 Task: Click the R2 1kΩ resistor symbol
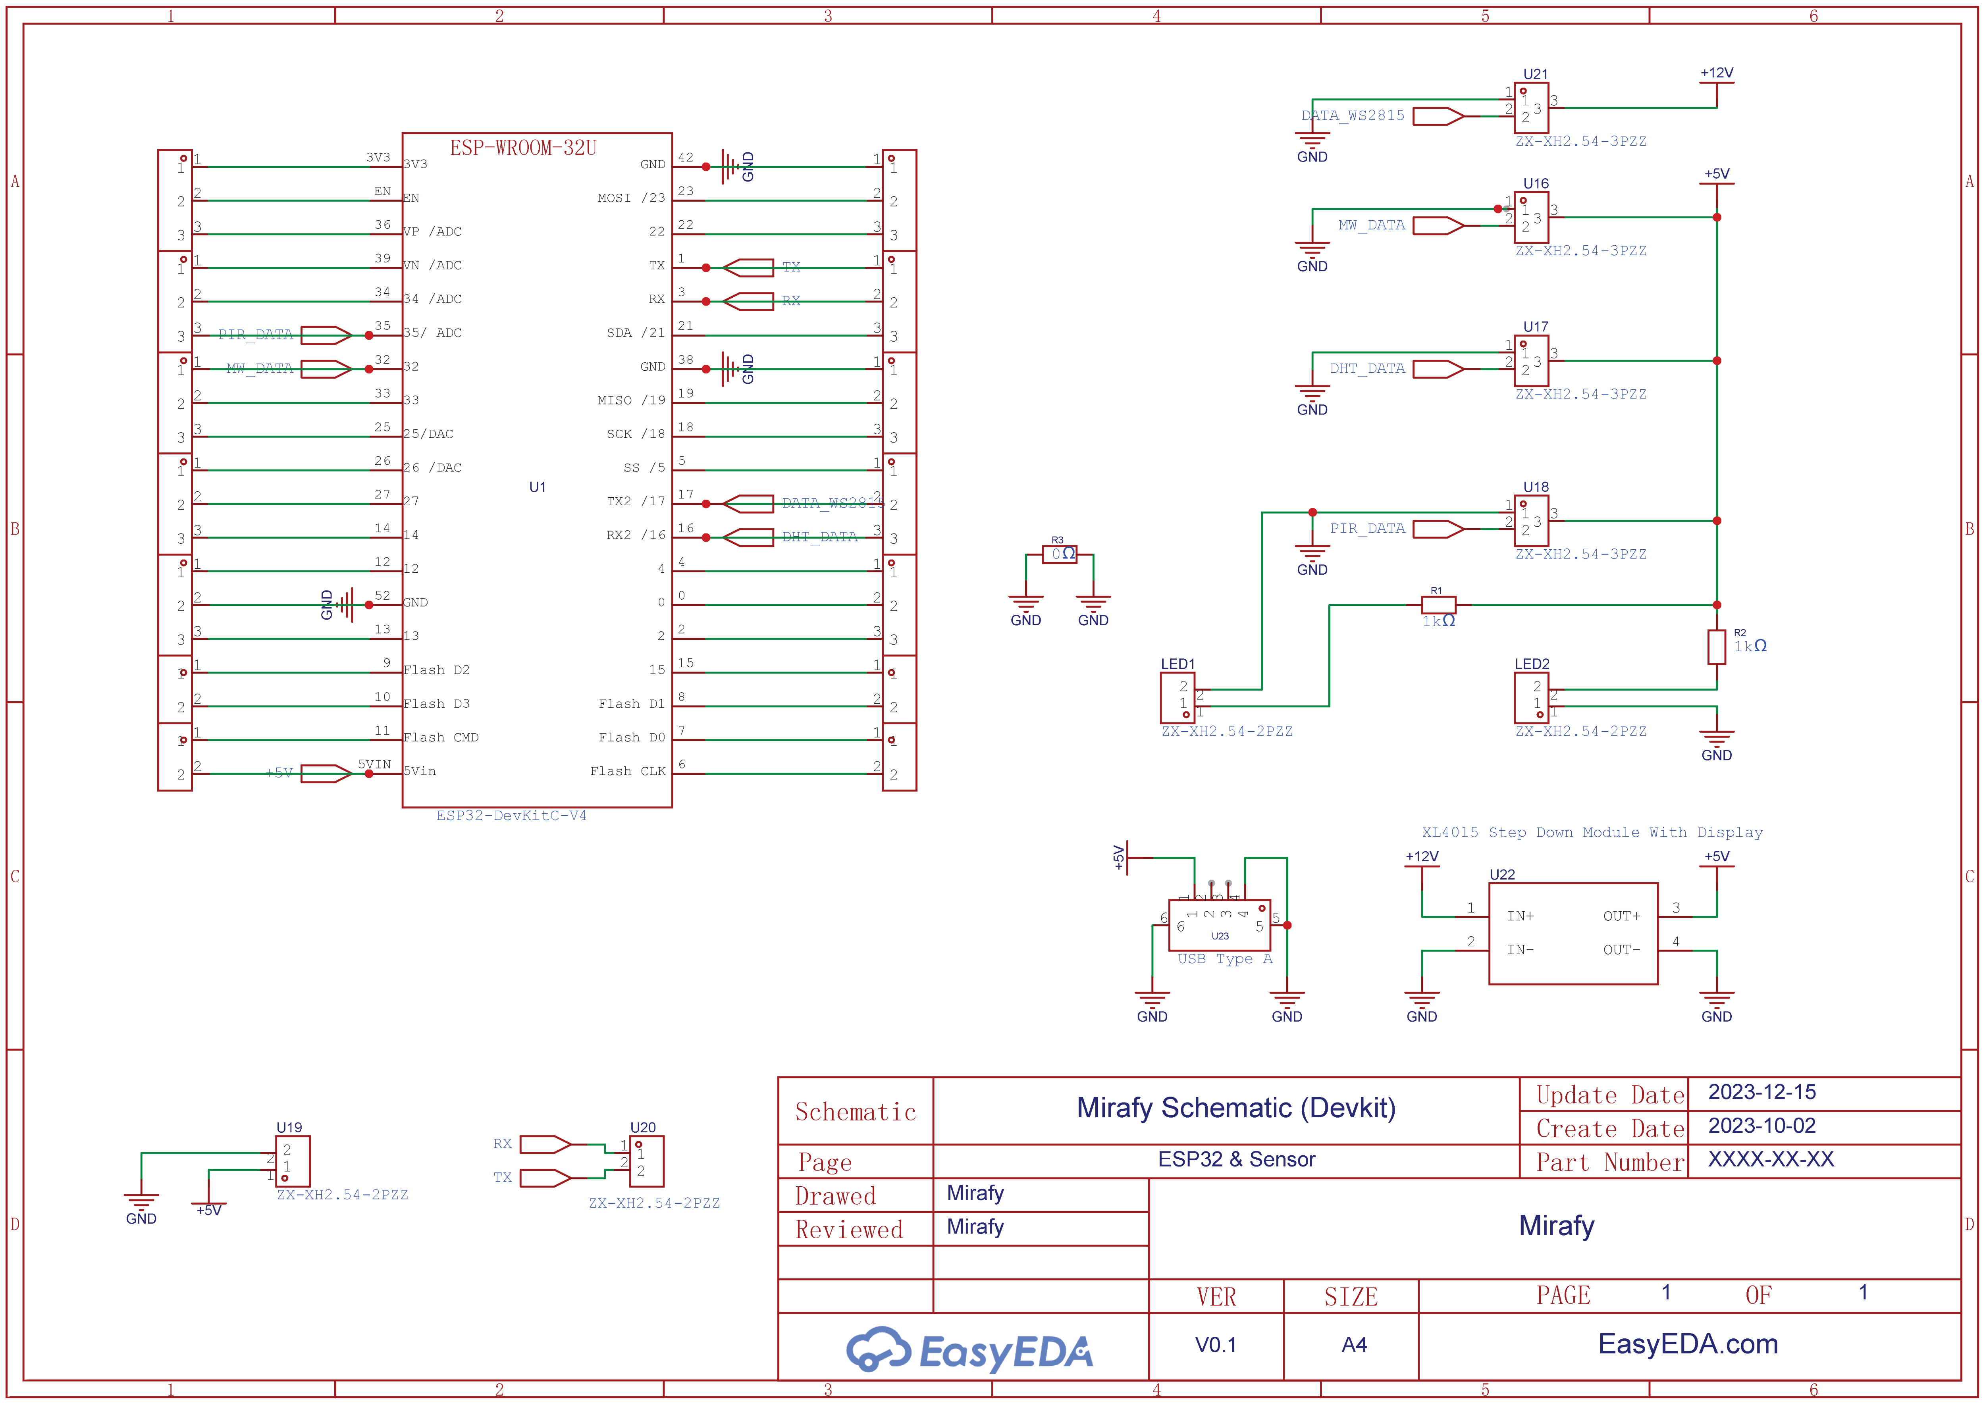point(1716,647)
